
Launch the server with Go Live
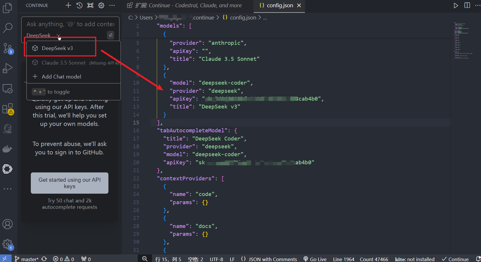(315, 259)
